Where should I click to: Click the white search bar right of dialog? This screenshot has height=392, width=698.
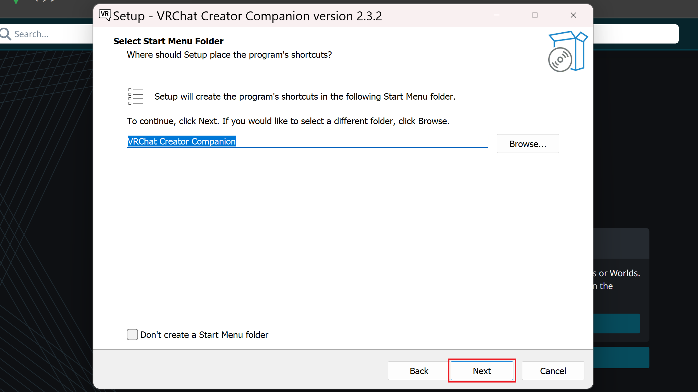[635, 34]
